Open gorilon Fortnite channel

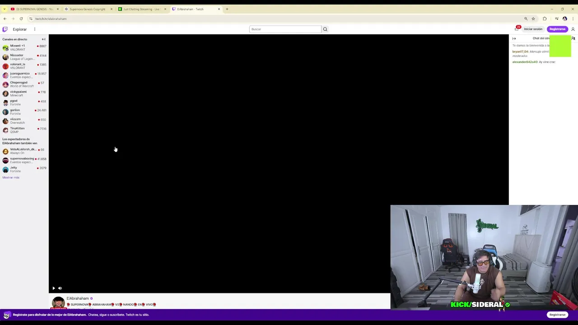24,111
